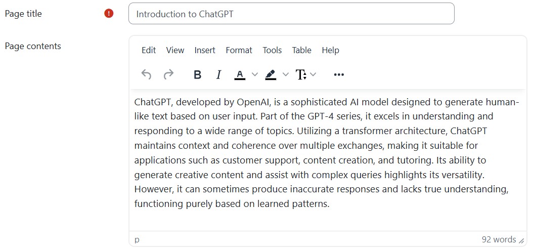The height and width of the screenshot is (250, 533).
Task: Toggle bold formatting
Action: [x=197, y=75]
